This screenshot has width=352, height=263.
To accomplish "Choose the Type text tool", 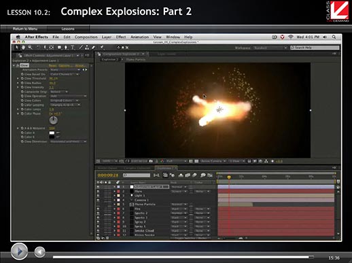I will (x=73, y=48).
